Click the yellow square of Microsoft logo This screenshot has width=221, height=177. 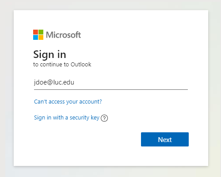click(x=41, y=38)
